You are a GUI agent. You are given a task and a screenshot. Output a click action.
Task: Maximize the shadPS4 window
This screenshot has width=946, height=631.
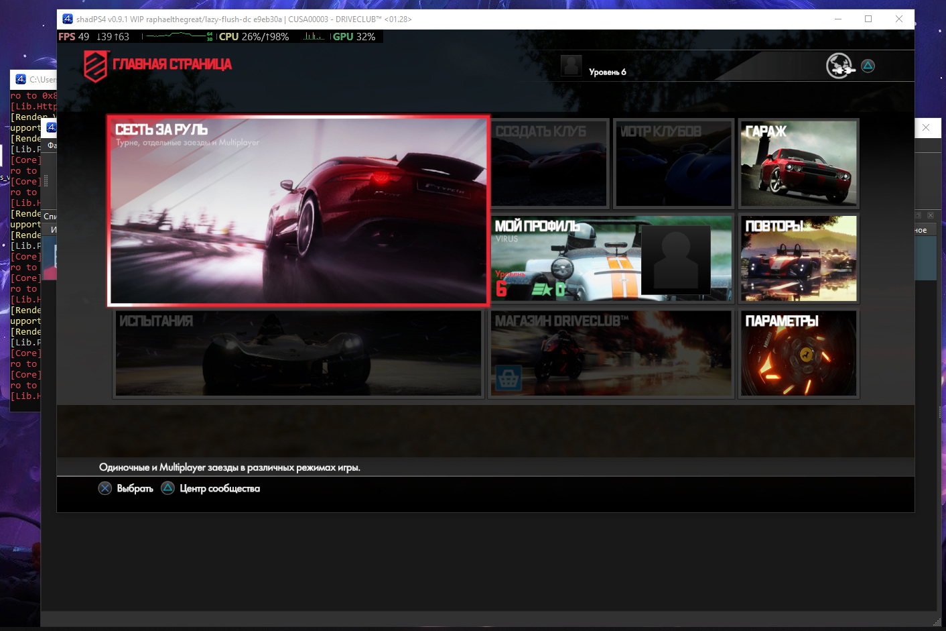(868, 19)
